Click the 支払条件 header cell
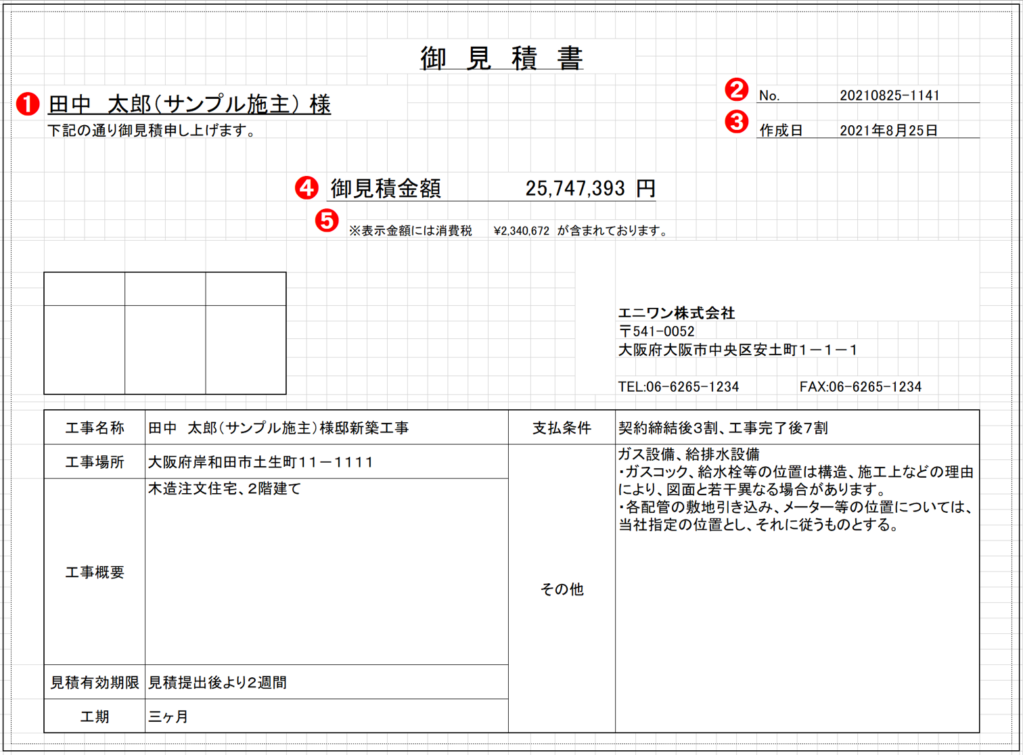The height and width of the screenshot is (755, 1023). (x=561, y=427)
